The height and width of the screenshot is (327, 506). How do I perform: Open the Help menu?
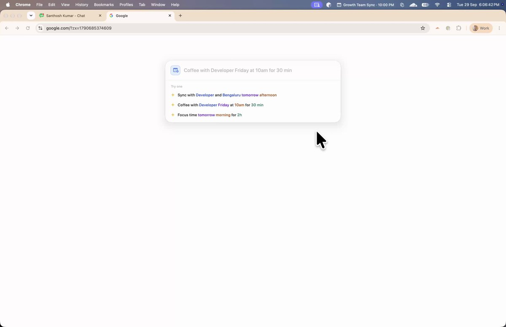[x=175, y=5]
